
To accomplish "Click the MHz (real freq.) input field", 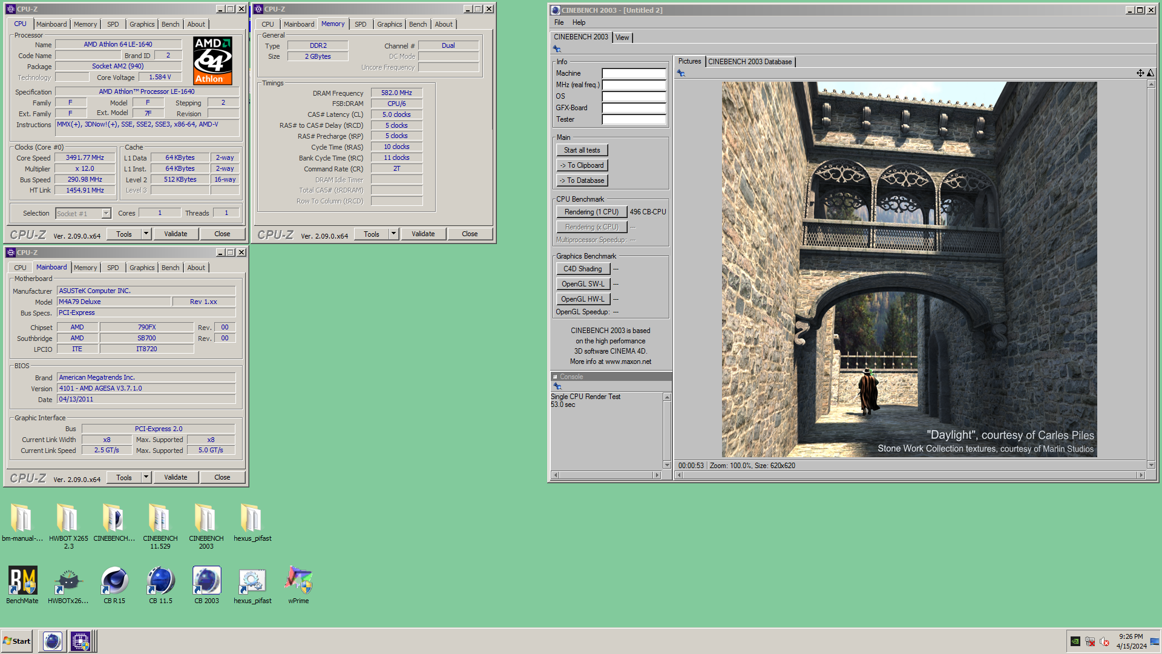I will pos(634,85).
